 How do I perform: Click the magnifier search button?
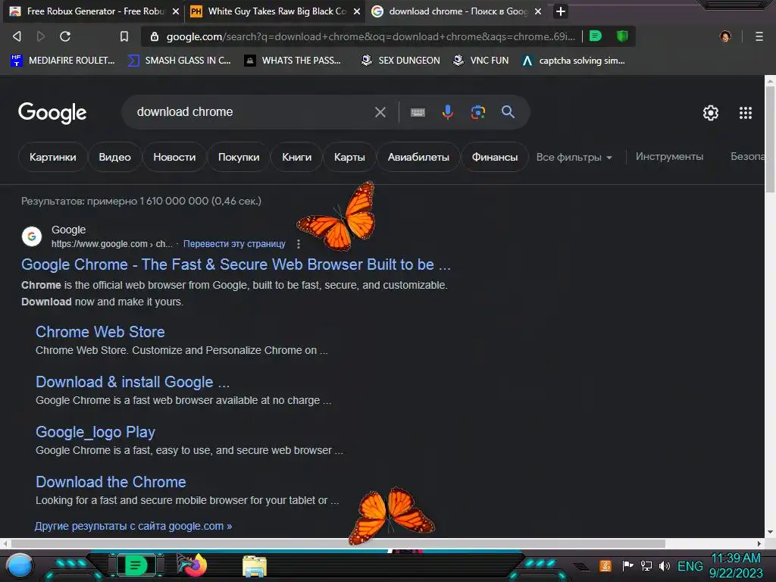508,112
